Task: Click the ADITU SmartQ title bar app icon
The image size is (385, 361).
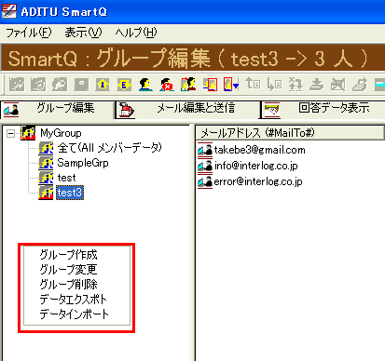Action: [9, 11]
